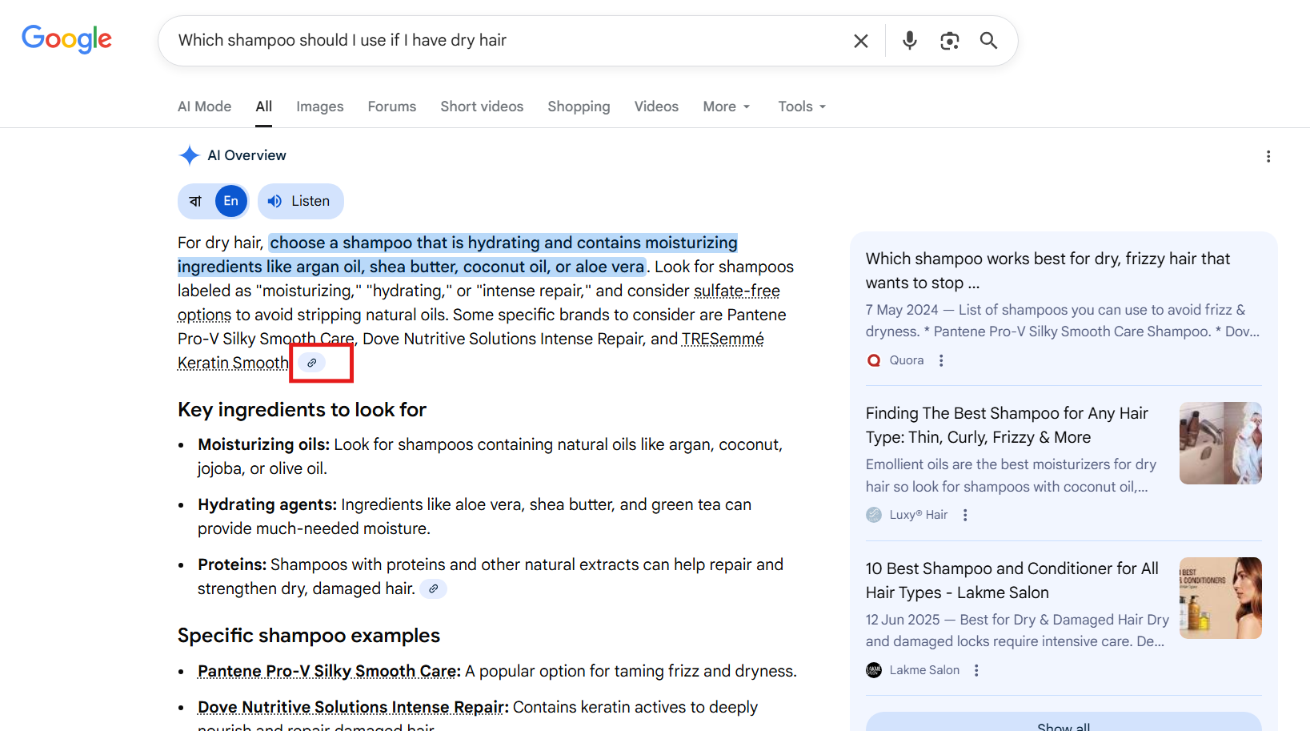Screen dimensions: 1310x731
Task: Open Quora result about dry, frizzy hair
Action: (x=1048, y=271)
